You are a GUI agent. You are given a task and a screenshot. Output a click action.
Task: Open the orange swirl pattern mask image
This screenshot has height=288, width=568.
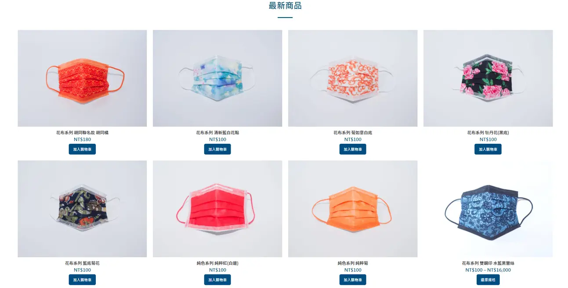[353, 78]
